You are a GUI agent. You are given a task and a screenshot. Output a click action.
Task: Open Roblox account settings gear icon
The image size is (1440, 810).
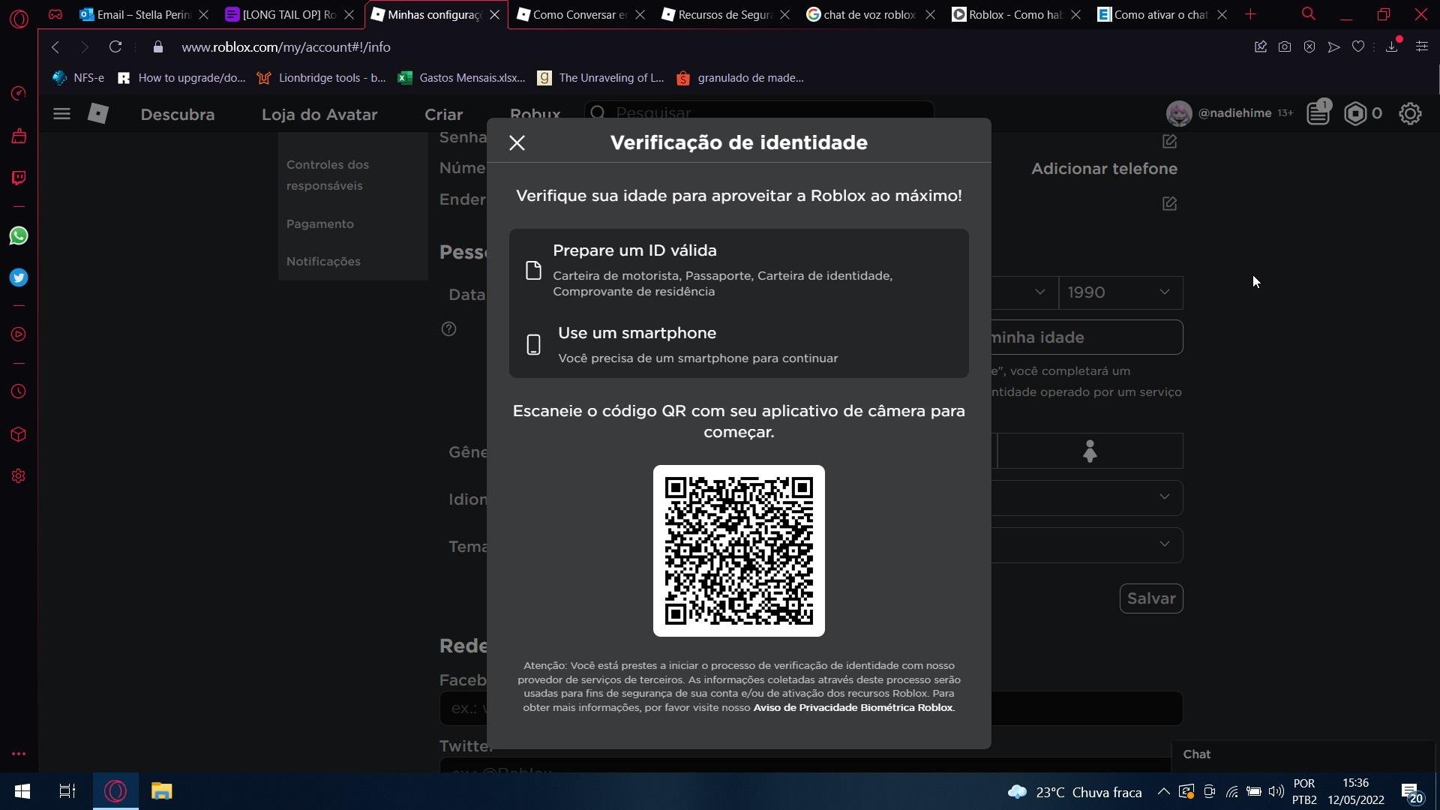(1409, 114)
